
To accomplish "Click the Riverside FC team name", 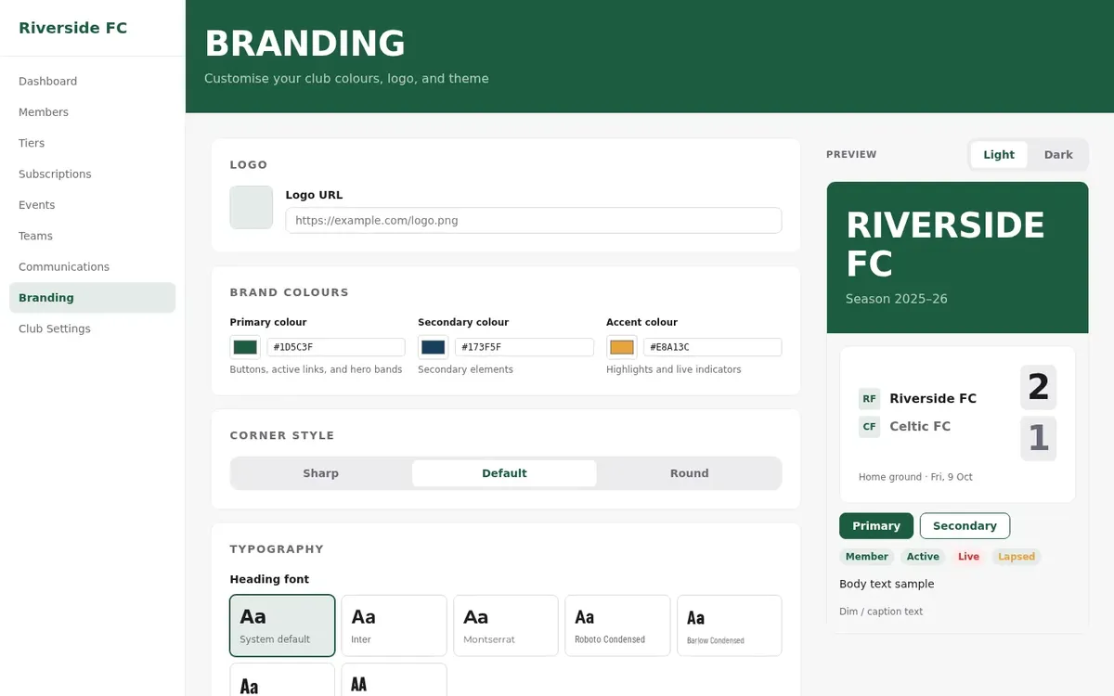I will tap(933, 399).
